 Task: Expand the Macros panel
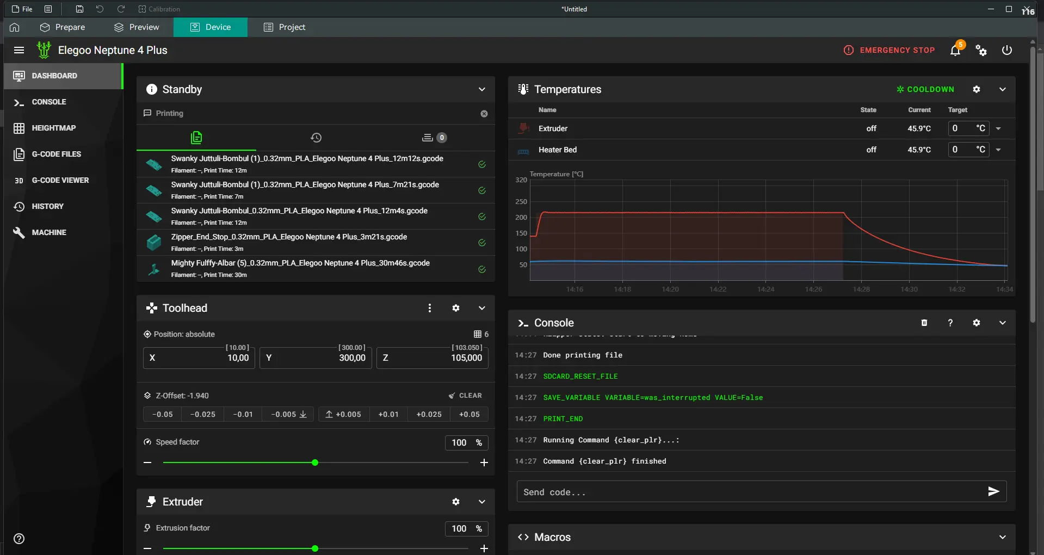[x=1003, y=537]
